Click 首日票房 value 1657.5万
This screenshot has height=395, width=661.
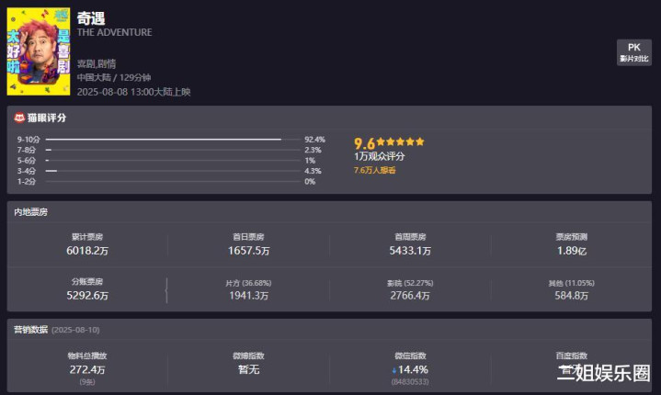[249, 251]
